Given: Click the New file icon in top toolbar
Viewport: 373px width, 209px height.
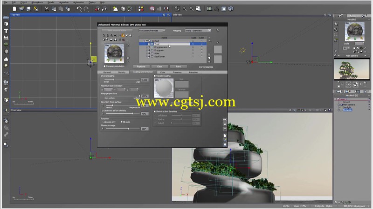Looking at the screenshot, I should pyautogui.click(x=14, y=9).
